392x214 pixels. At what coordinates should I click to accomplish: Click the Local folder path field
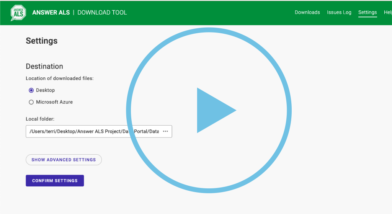99,131
